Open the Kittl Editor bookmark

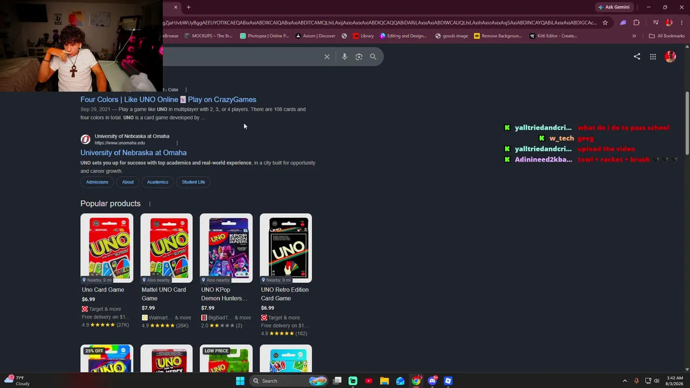(x=554, y=36)
